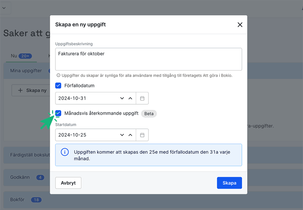Click the plus icon on Skapa ny

pyautogui.click(x=21, y=90)
